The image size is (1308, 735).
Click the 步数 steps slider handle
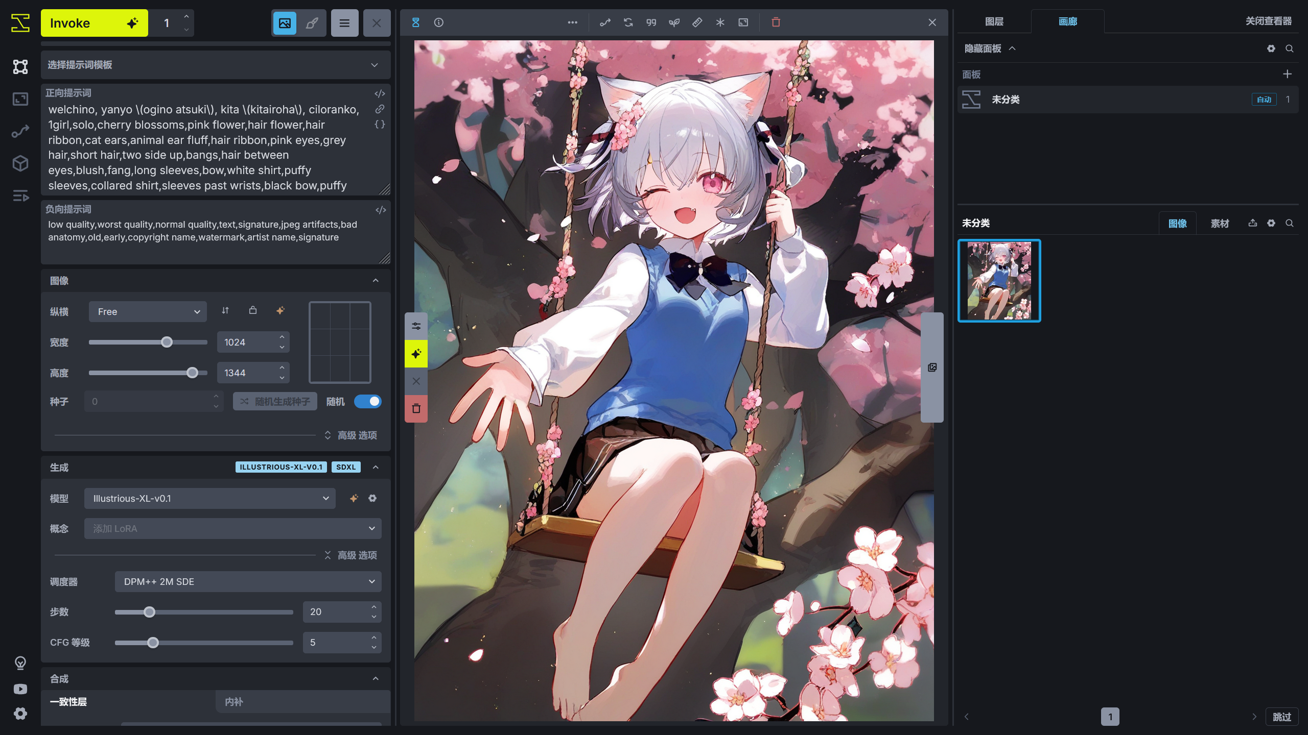149,612
